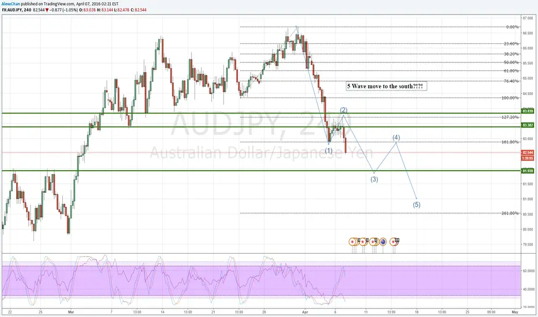538x317 pixels.
Task: Click the H:83.144 high value in header
Action: (105, 10)
